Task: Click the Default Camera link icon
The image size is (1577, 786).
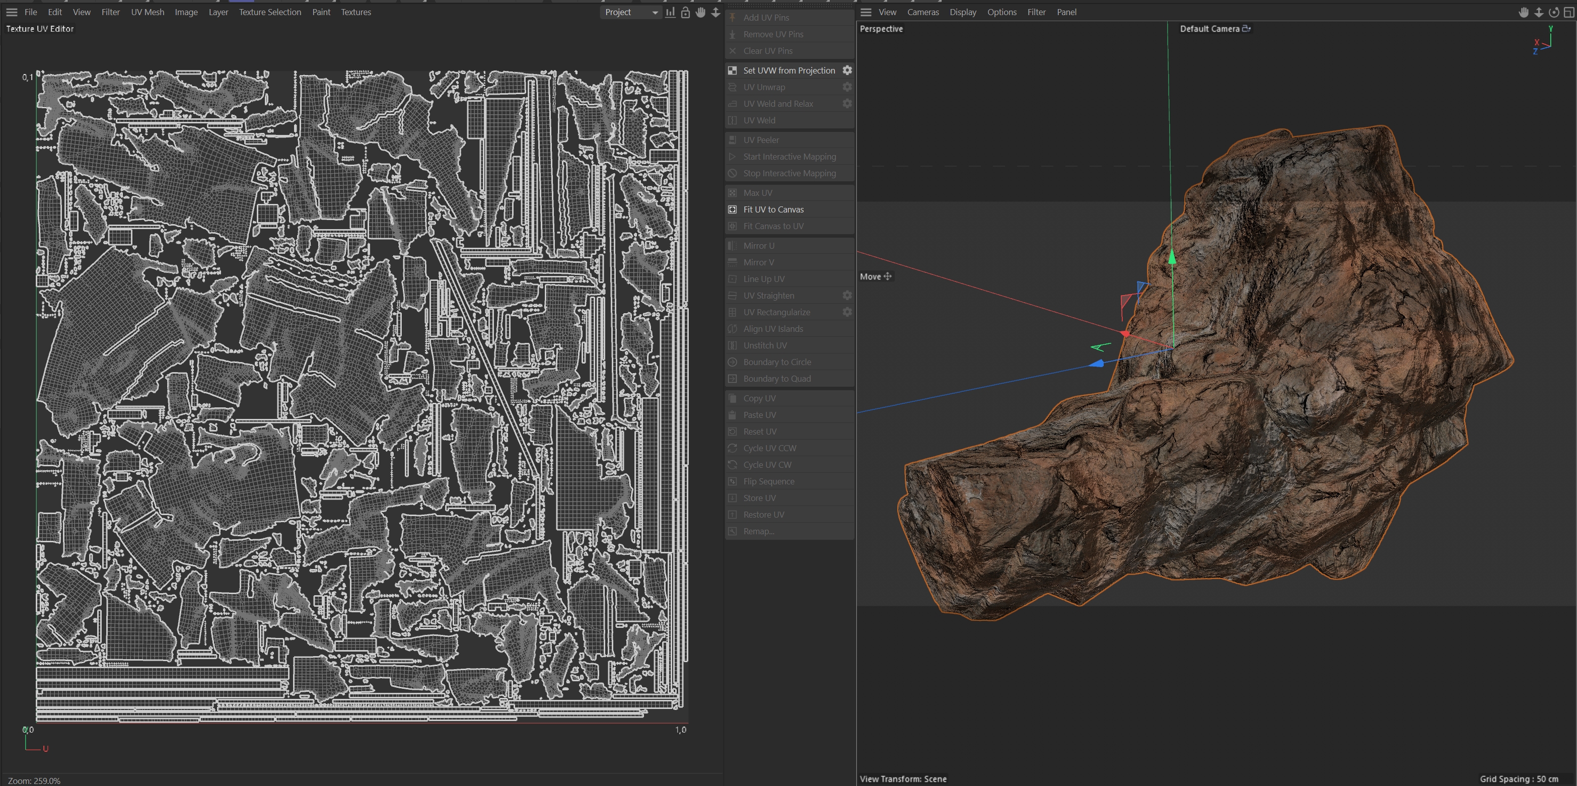Action: pos(1246,29)
